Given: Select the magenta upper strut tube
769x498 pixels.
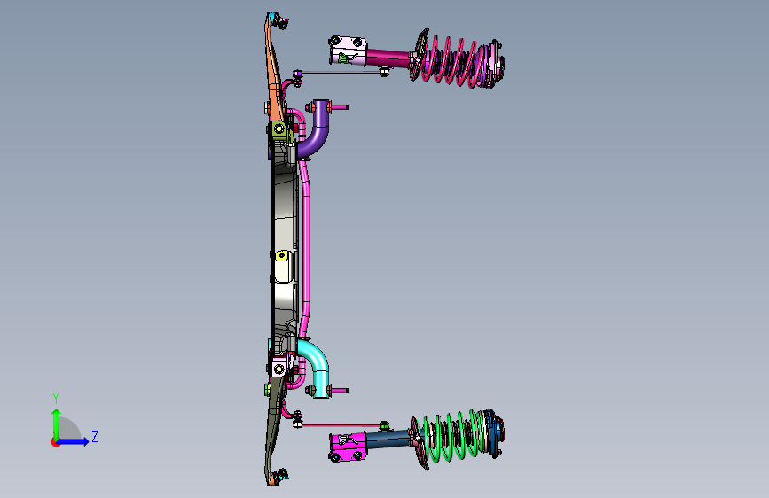Looking at the screenshot, I should click(x=388, y=58).
